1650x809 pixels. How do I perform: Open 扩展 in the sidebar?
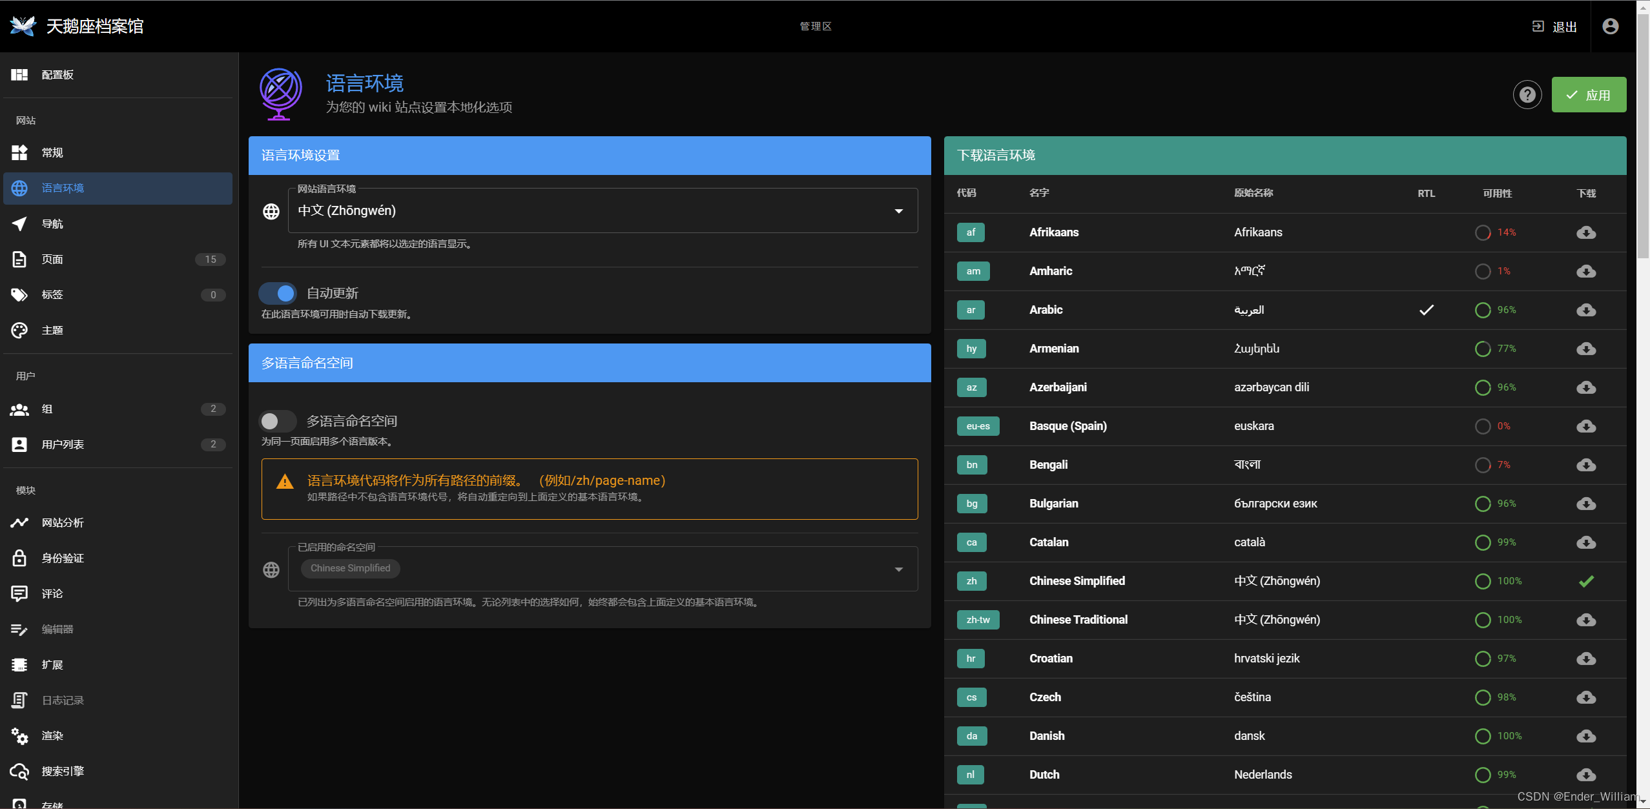[118, 664]
